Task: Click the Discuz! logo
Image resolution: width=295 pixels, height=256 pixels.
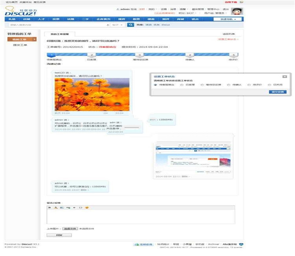Action: point(20,13)
